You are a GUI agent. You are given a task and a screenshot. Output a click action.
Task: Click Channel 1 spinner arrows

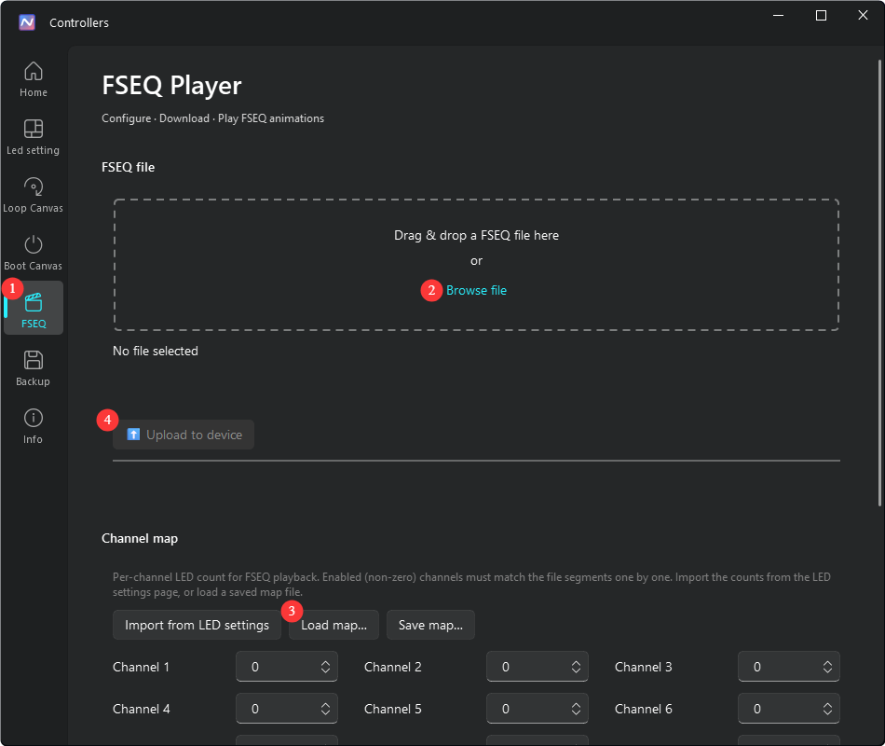click(x=326, y=667)
